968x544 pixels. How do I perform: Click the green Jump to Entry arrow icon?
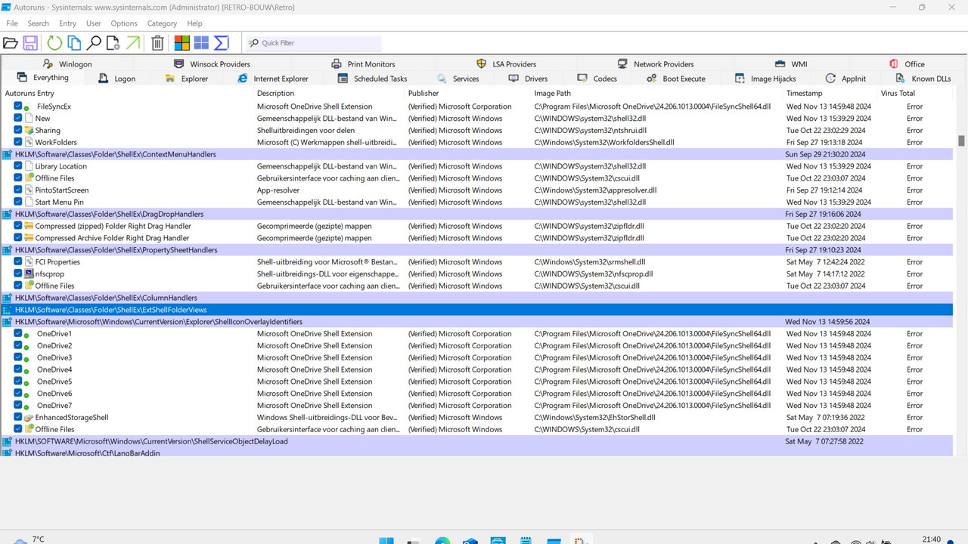tap(133, 43)
